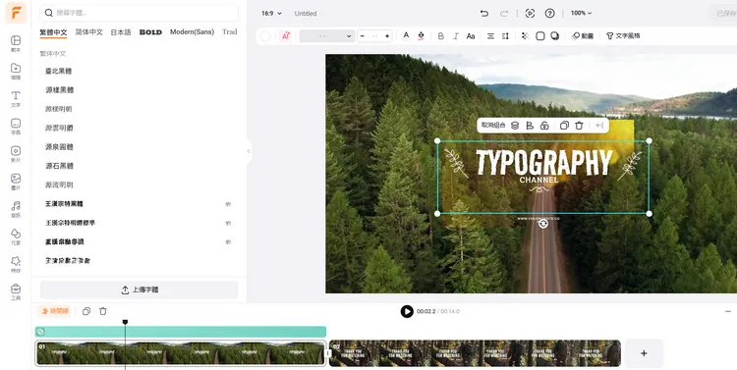This screenshot has height=370, width=737.
Task: Open the text outline square icon
Action: 540,35
